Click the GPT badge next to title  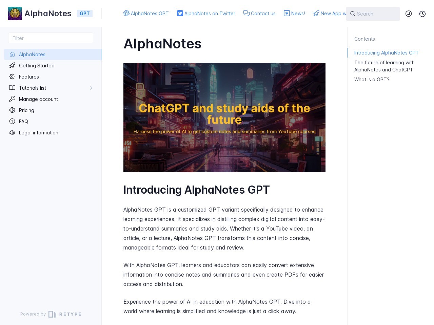click(85, 14)
